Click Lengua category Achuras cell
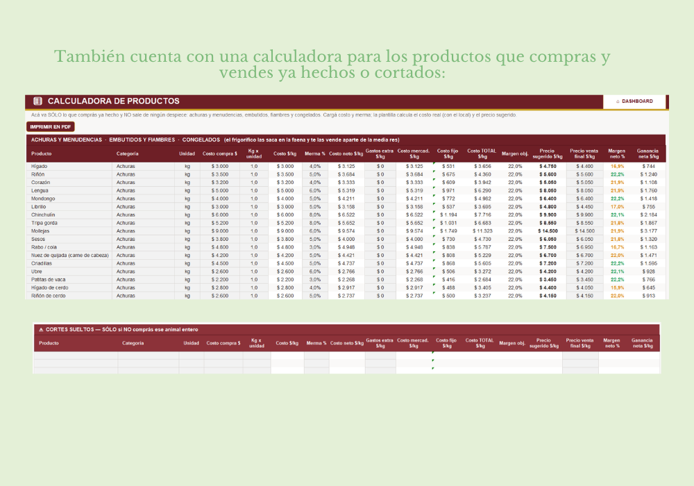 [x=144, y=191]
